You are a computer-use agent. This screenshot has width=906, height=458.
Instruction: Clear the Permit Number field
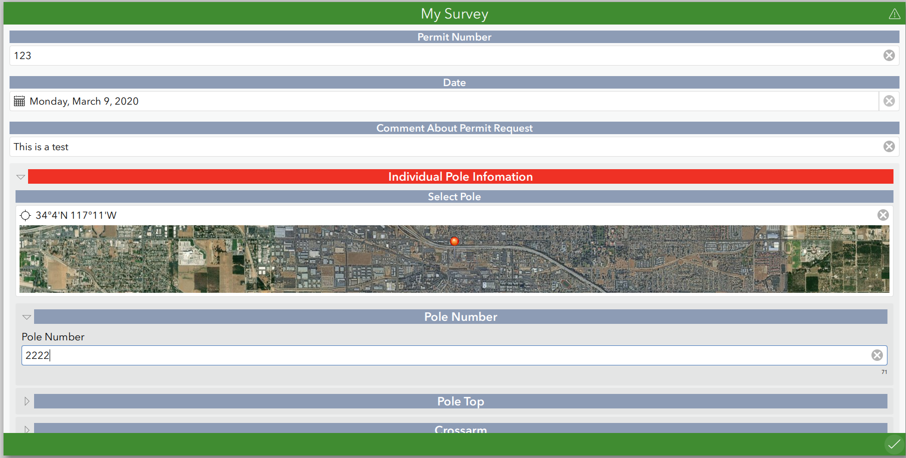889,56
